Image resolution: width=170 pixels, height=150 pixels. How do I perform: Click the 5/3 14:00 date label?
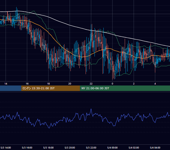[x=6, y=148]
